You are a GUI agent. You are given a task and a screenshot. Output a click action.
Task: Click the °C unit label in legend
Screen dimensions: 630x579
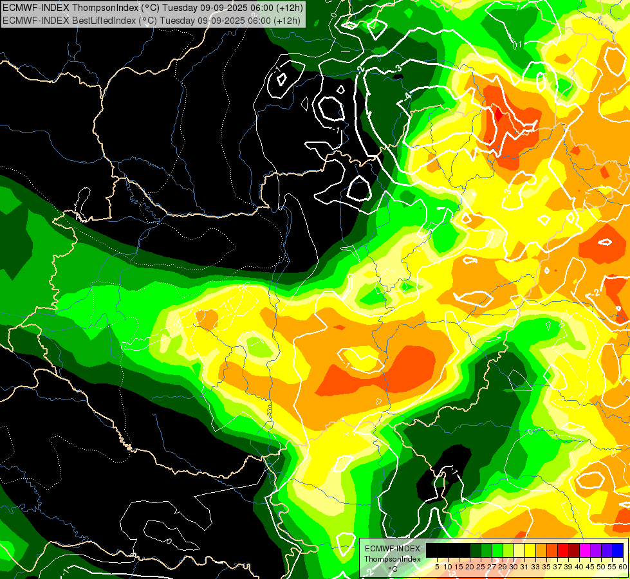(x=393, y=569)
